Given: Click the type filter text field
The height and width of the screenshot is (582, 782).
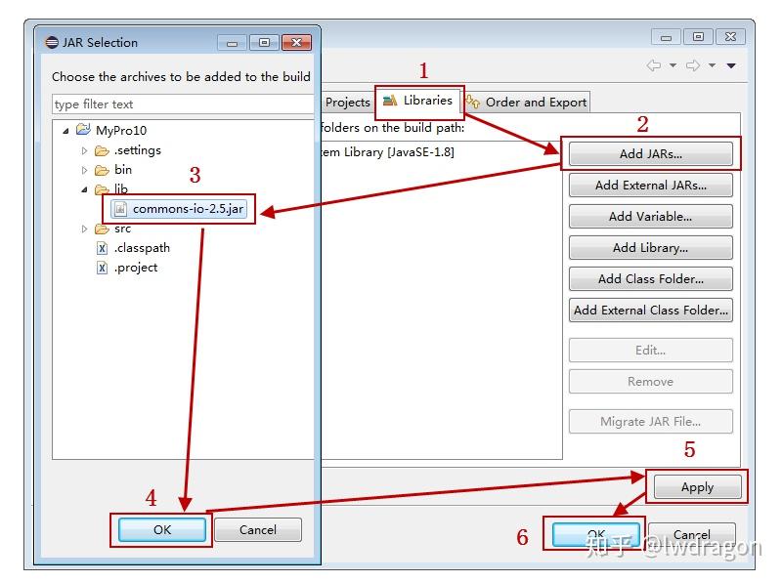Looking at the screenshot, I should pos(183,104).
